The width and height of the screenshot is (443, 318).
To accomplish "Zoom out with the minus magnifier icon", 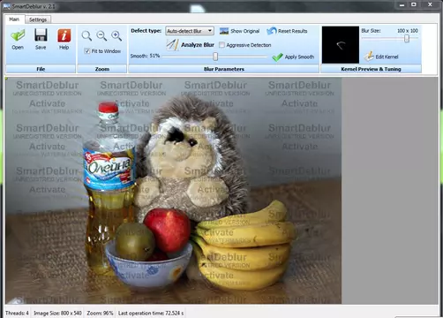I will click(x=101, y=36).
